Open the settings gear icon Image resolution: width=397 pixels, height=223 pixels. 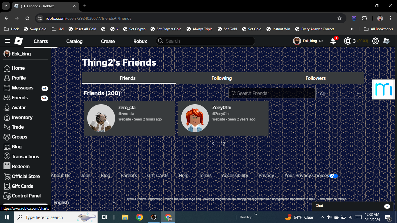[x=375, y=41]
